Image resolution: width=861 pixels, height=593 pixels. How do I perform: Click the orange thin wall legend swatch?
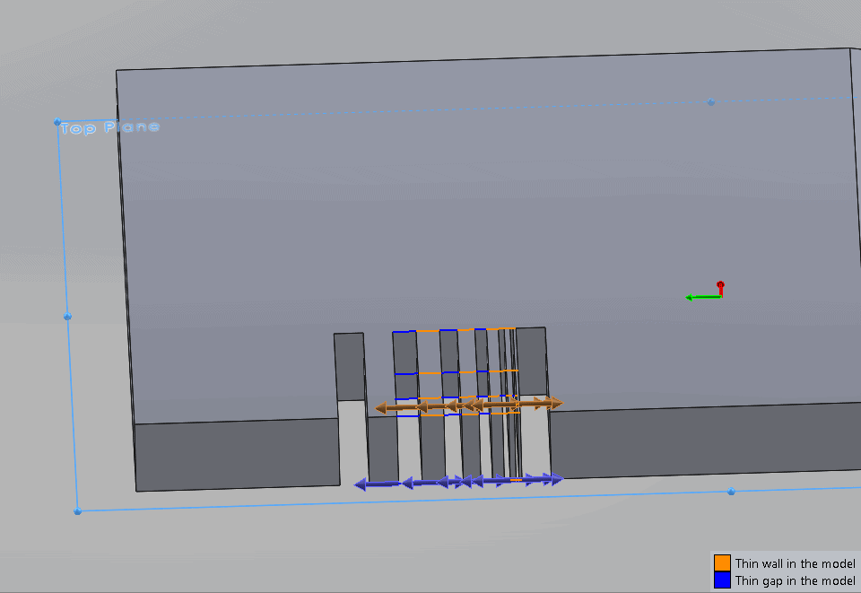tap(722, 563)
